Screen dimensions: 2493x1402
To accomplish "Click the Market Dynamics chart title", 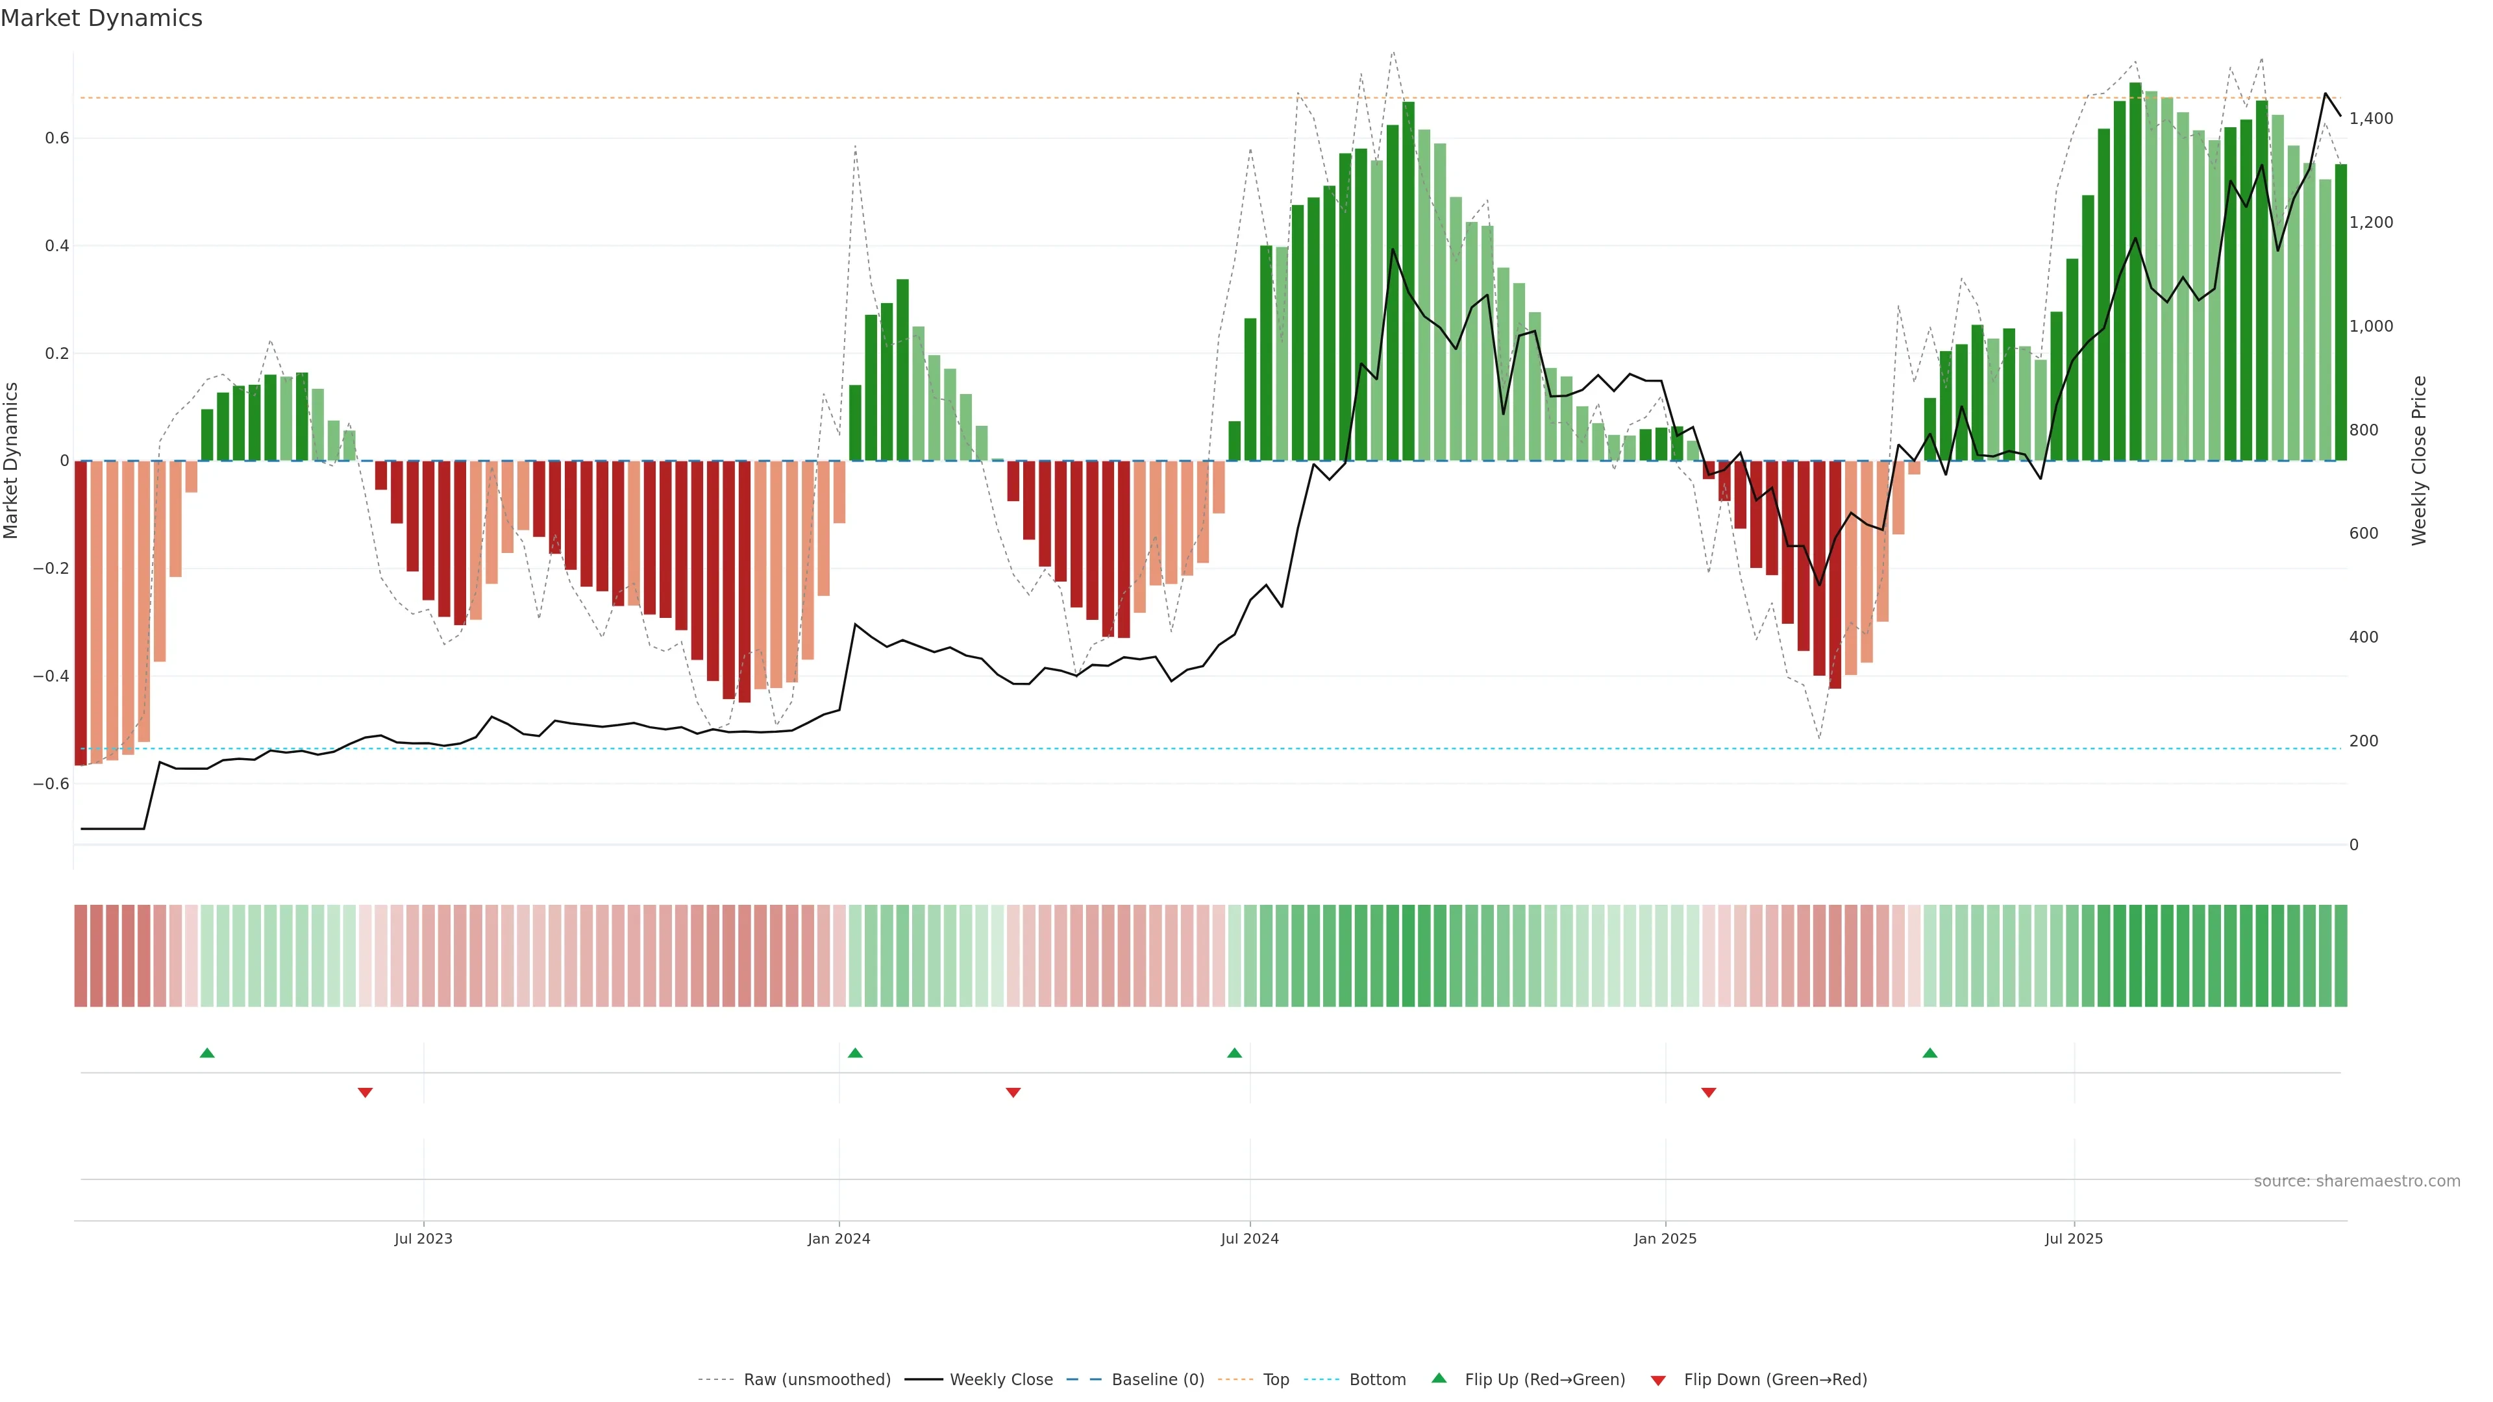I will pyautogui.click(x=102, y=18).
